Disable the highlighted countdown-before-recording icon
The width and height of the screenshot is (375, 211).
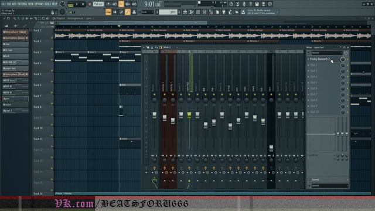coord(121,4)
